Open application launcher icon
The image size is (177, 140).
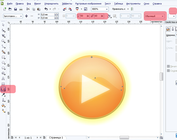tap(77, 9)
